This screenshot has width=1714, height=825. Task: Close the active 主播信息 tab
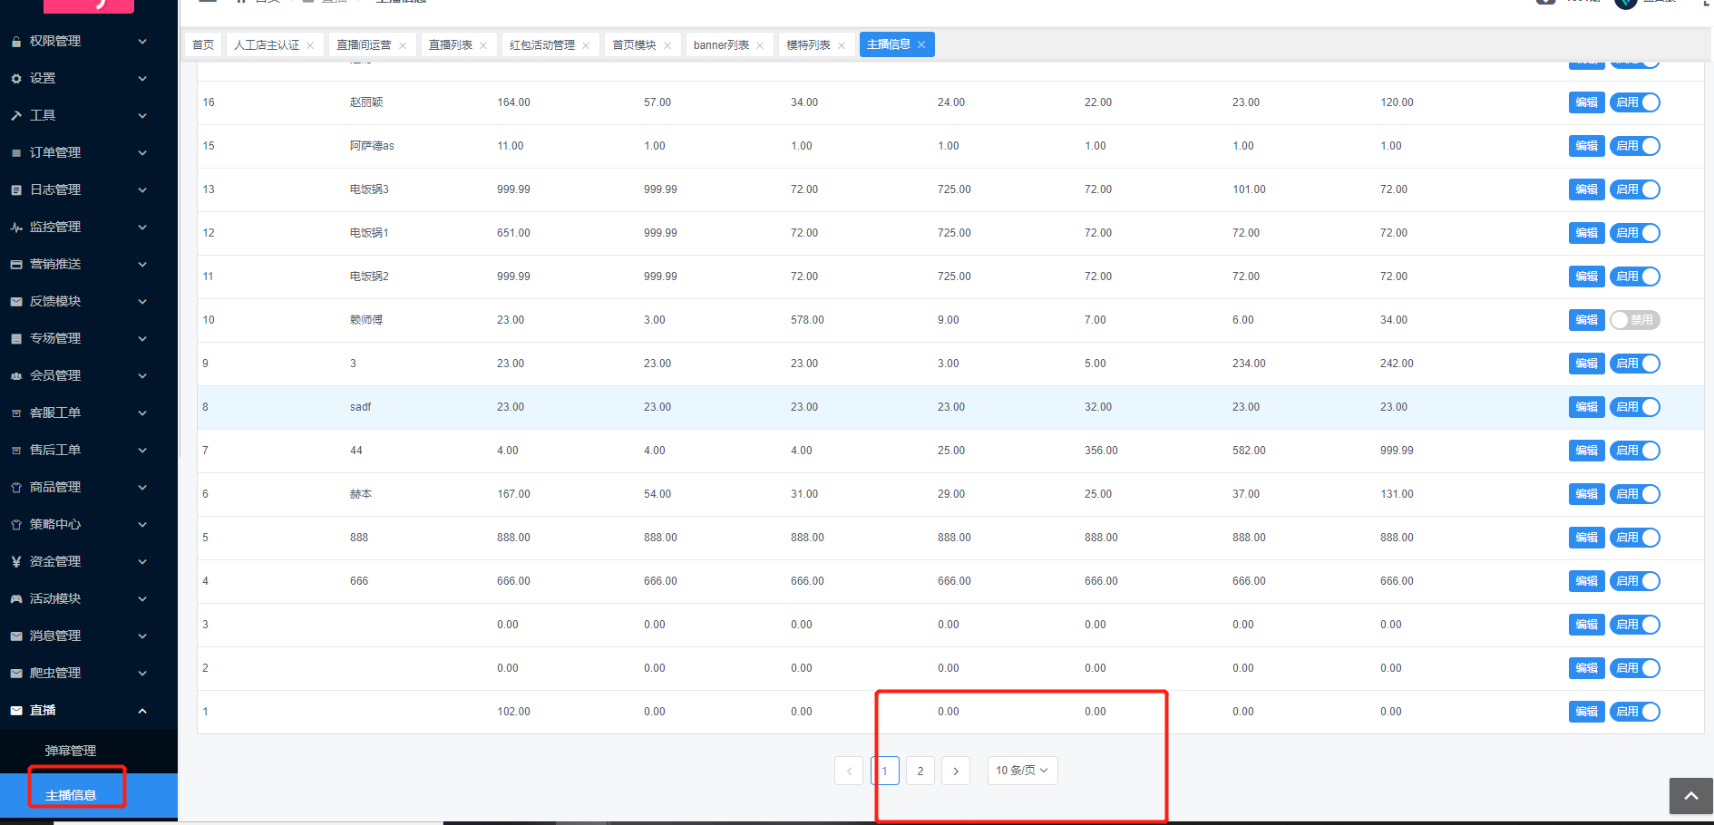[x=921, y=44]
